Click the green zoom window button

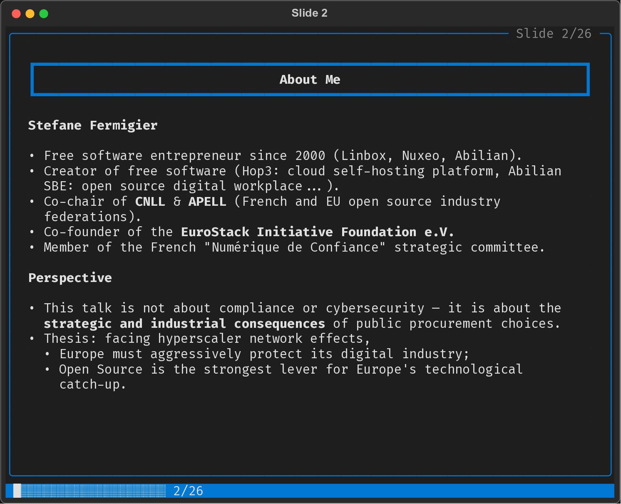(x=44, y=14)
